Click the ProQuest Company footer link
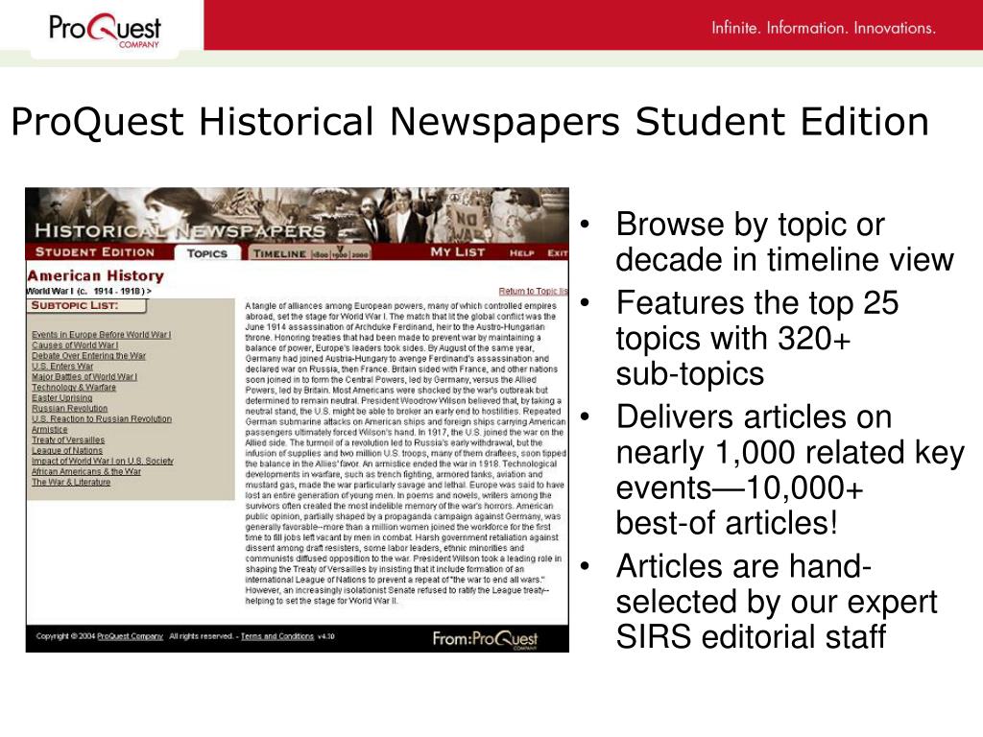 click(x=130, y=637)
